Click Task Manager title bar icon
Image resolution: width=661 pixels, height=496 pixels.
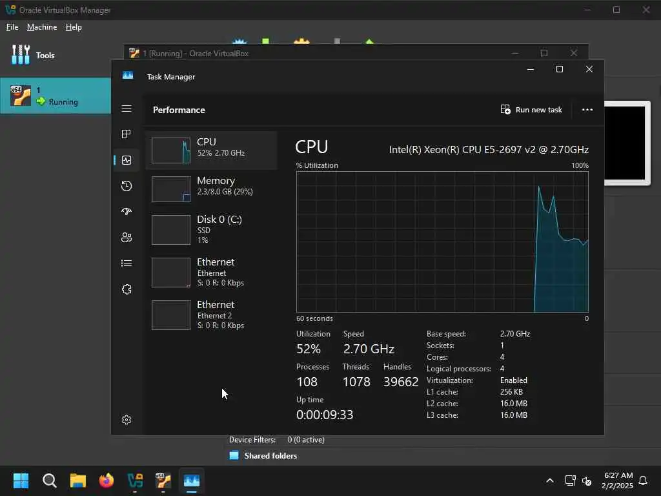[128, 76]
